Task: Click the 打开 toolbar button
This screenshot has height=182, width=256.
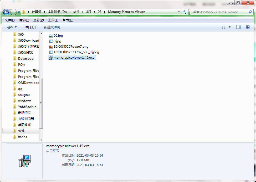Action: pyautogui.click(x=31, y=27)
